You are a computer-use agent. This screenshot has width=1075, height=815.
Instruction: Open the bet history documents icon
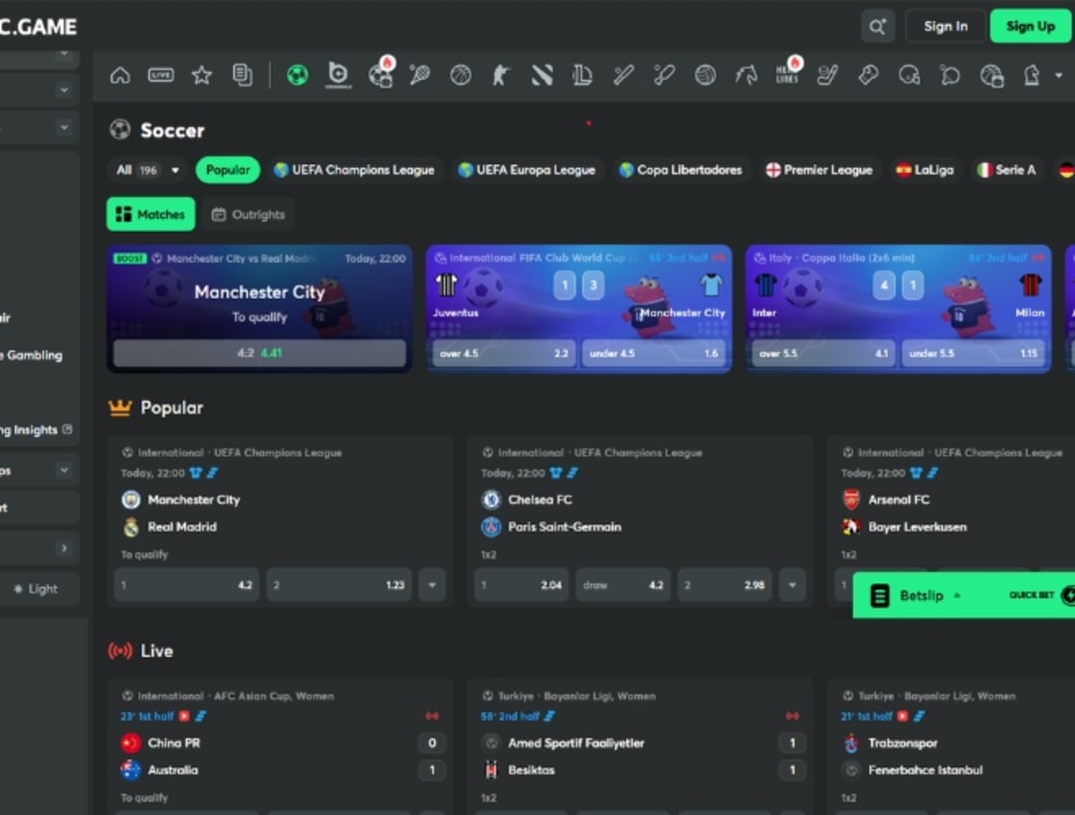(242, 75)
